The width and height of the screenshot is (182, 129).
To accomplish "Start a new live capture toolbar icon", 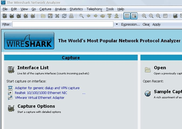I will coord(19,16).
